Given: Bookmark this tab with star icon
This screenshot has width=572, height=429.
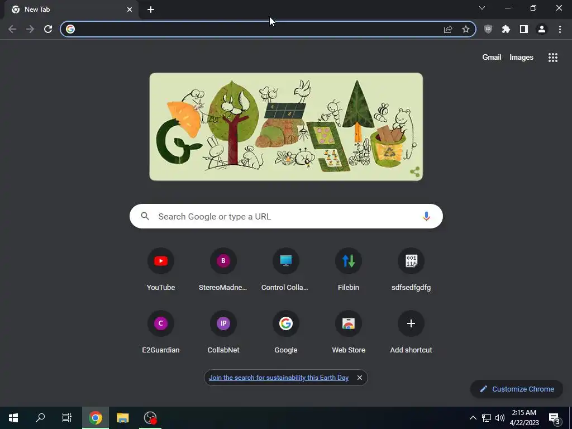Looking at the screenshot, I should [466, 29].
